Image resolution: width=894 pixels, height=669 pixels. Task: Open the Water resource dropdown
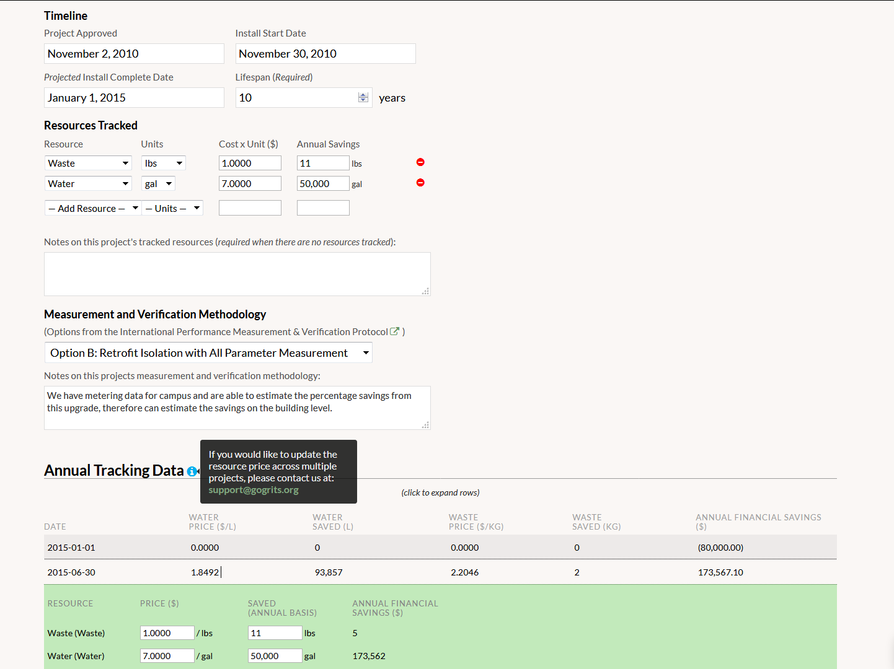[88, 183]
